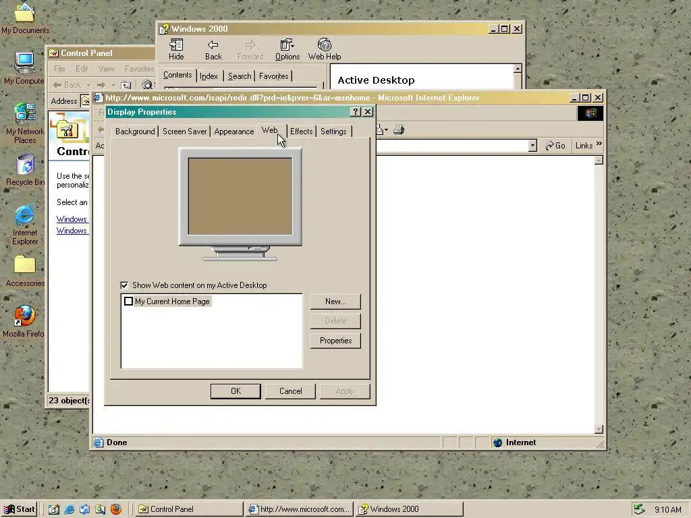Image resolution: width=691 pixels, height=518 pixels.
Task: Click Cancel in Display Properties
Action: [x=290, y=391]
